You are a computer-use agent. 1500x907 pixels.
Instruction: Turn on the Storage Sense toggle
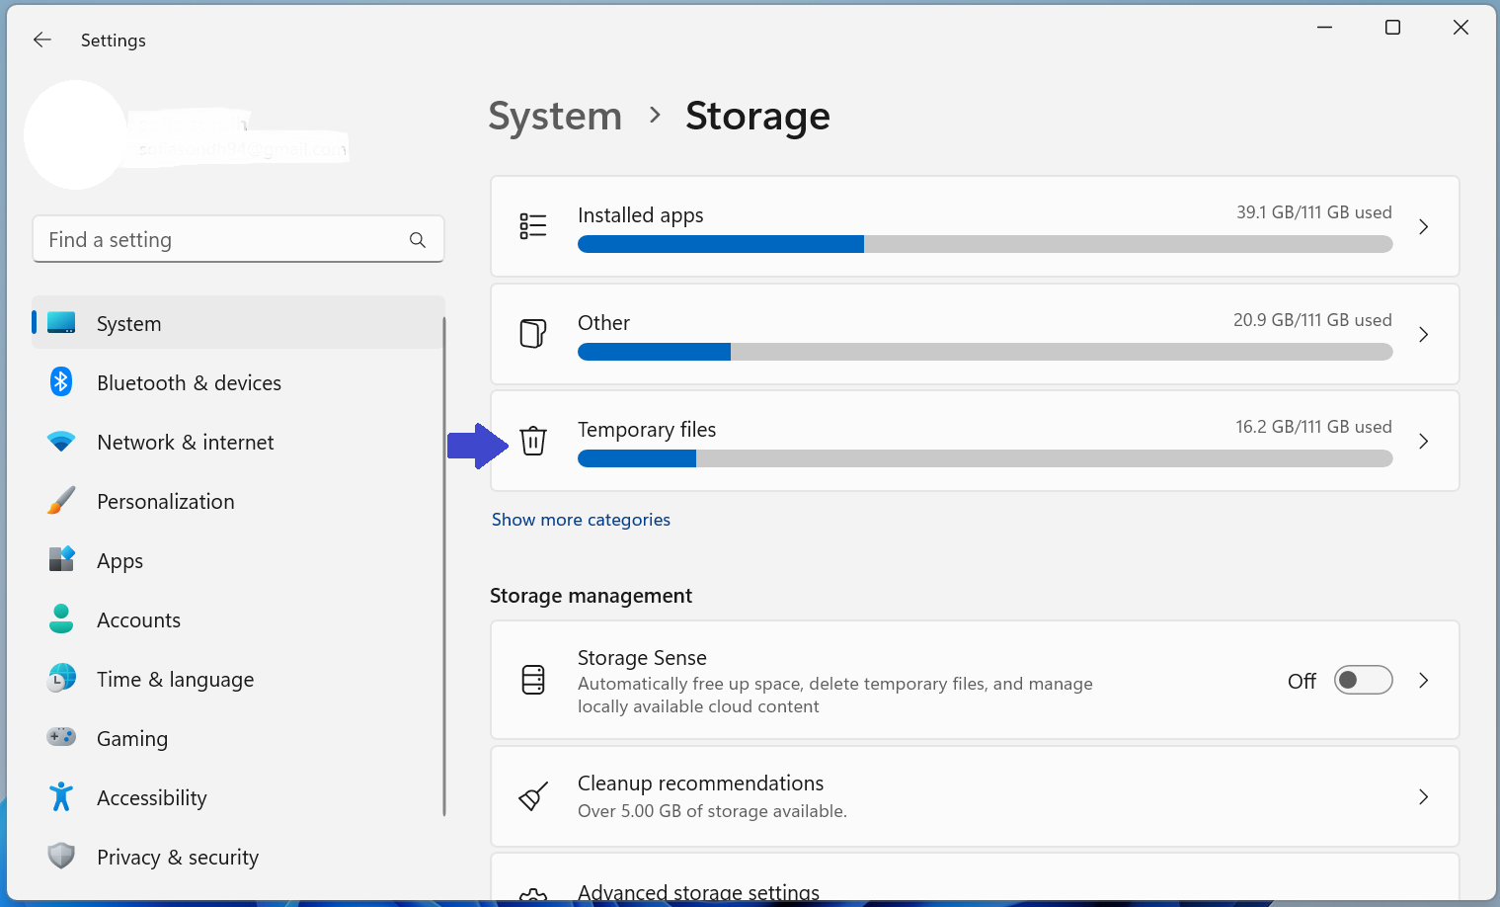1363,680
